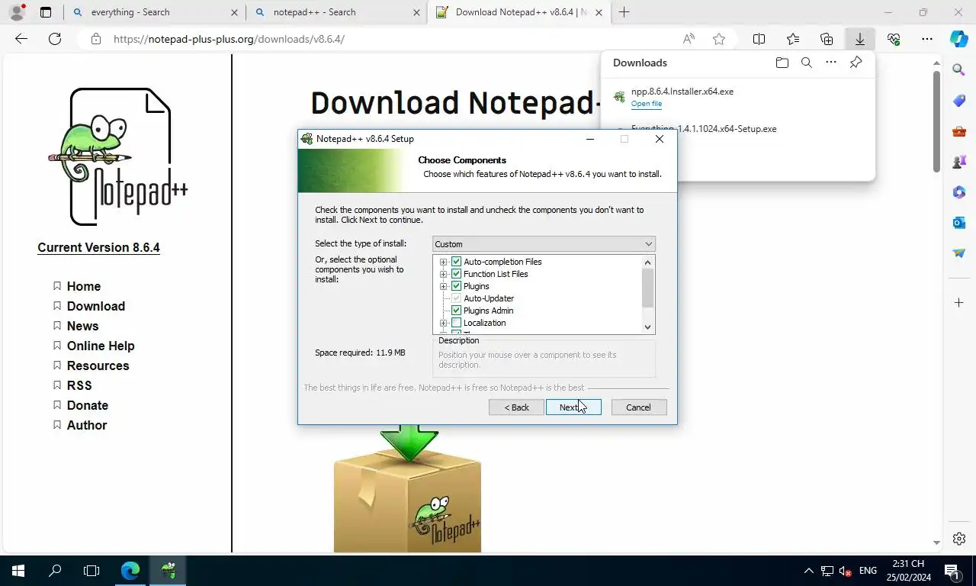976x586 pixels.
Task: Cancel the Notepad++ Setup
Action: pyautogui.click(x=639, y=407)
